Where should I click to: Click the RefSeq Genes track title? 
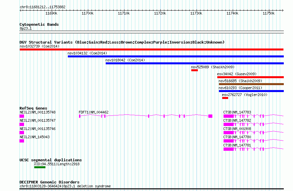pos(34,108)
